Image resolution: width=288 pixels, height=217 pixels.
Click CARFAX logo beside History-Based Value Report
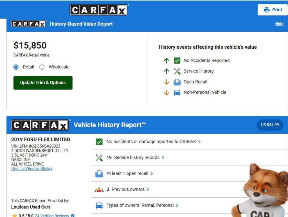[x=28, y=24]
